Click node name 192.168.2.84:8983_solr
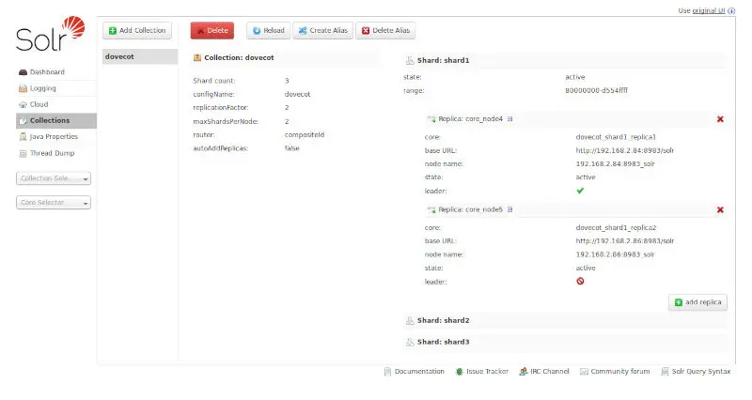The width and height of the screenshot is (752, 400). pos(616,163)
